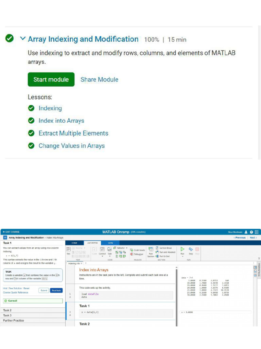This screenshot has height=349, width=261.
Task: Expand the Task 2 section
Action: (7, 310)
